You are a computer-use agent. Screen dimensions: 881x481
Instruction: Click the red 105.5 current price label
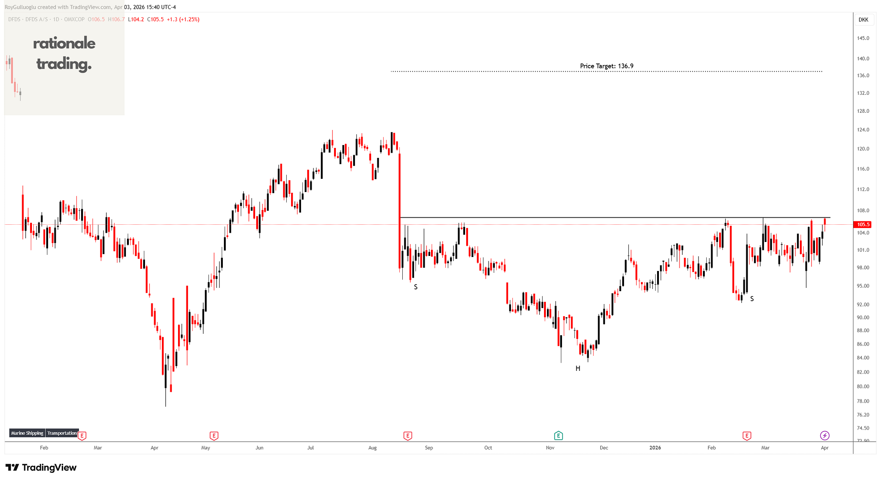pyautogui.click(x=863, y=224)
